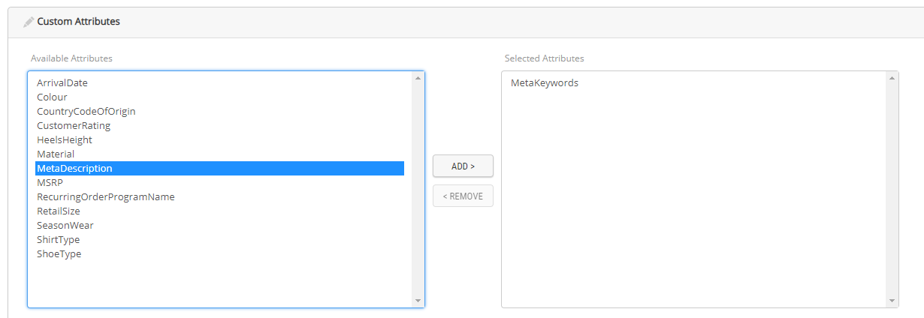
Task: Click the ADD > button
Action: [x=463, y=166]
